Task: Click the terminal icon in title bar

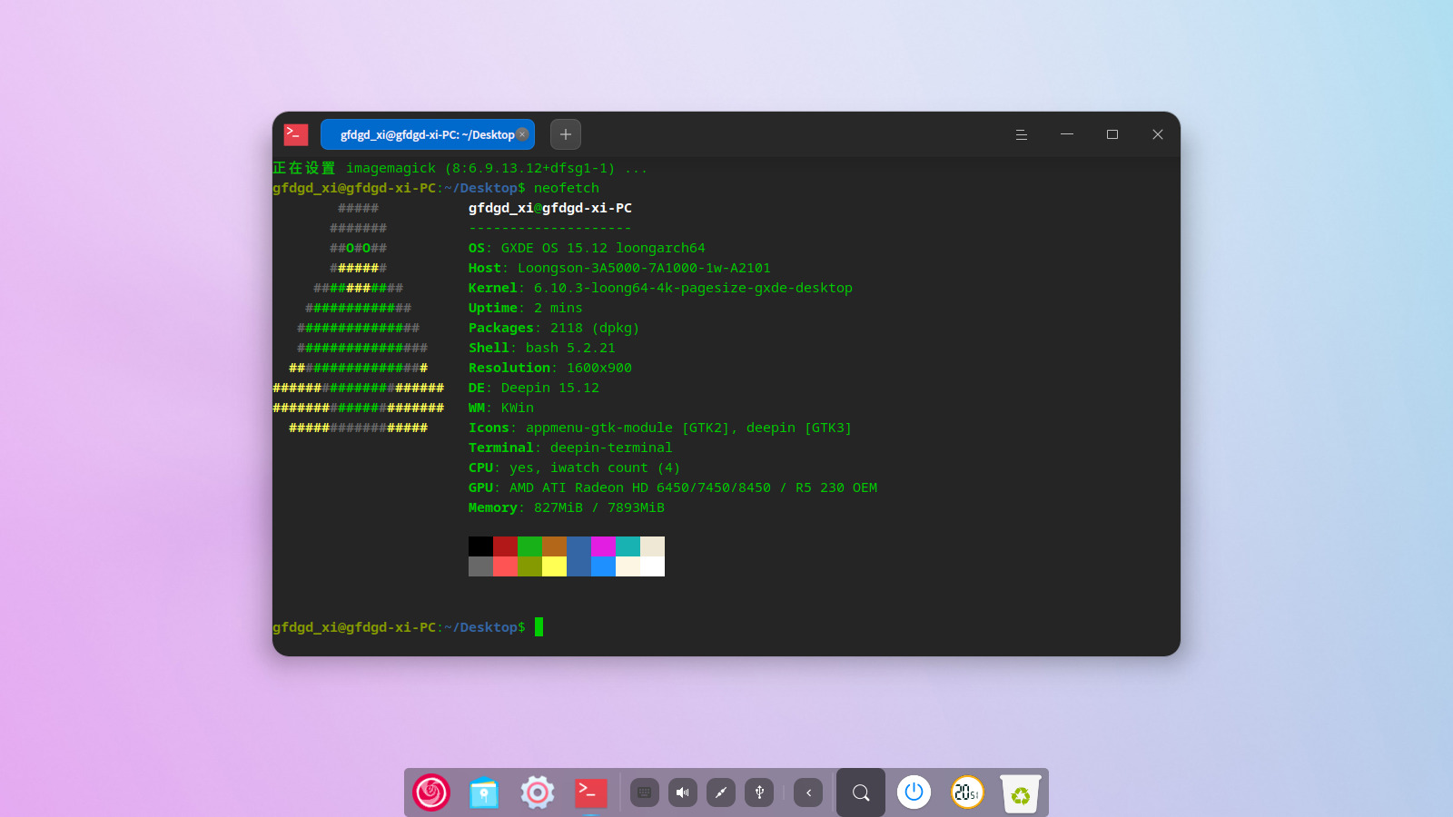Action: coord(296,134)
